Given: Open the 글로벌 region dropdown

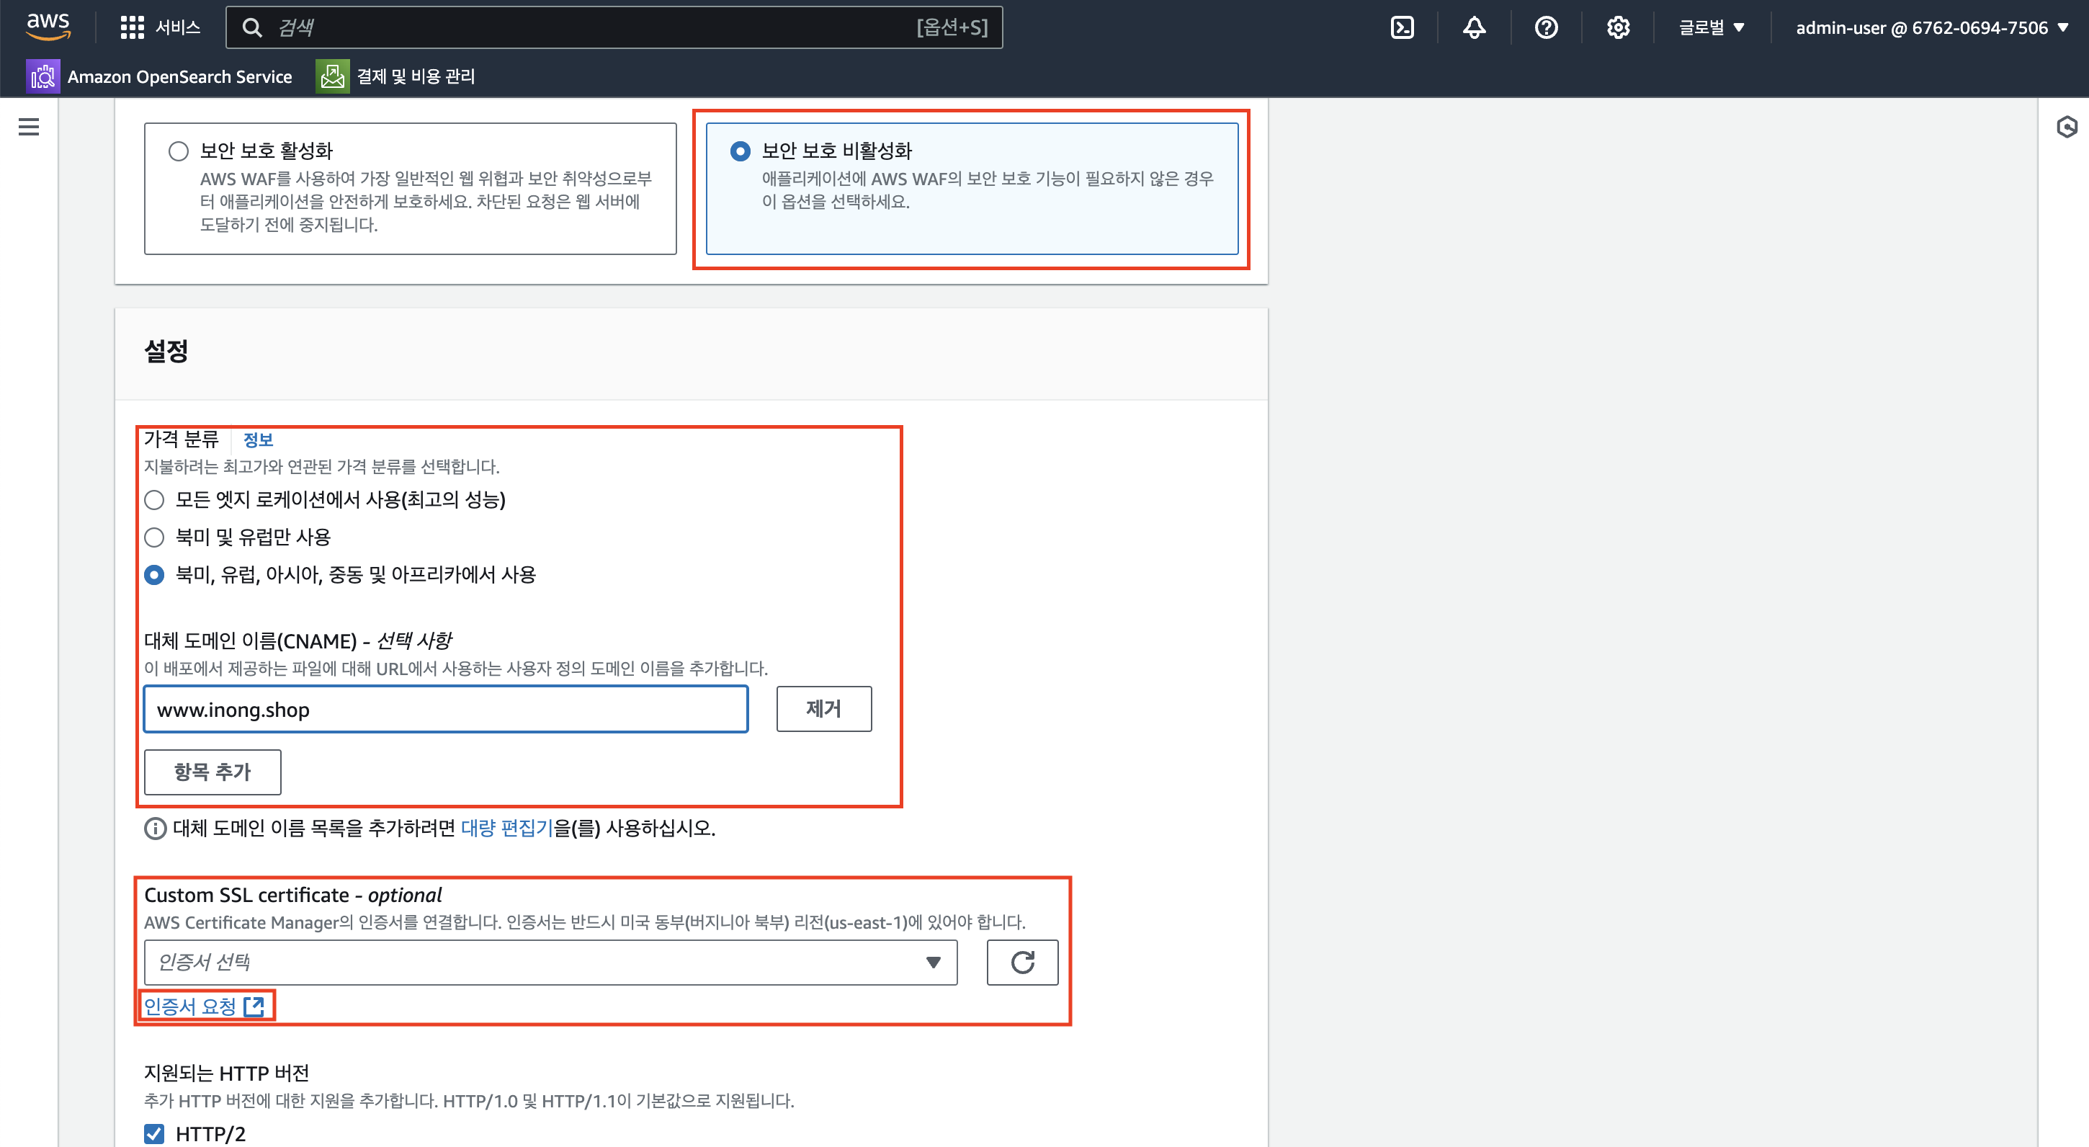Looking at the screenshot, I should (1711, 27).
